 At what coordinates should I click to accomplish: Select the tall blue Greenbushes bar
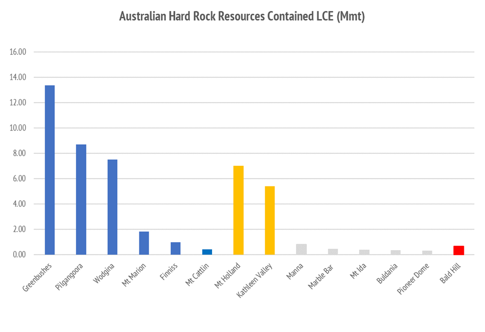(50, 170)
